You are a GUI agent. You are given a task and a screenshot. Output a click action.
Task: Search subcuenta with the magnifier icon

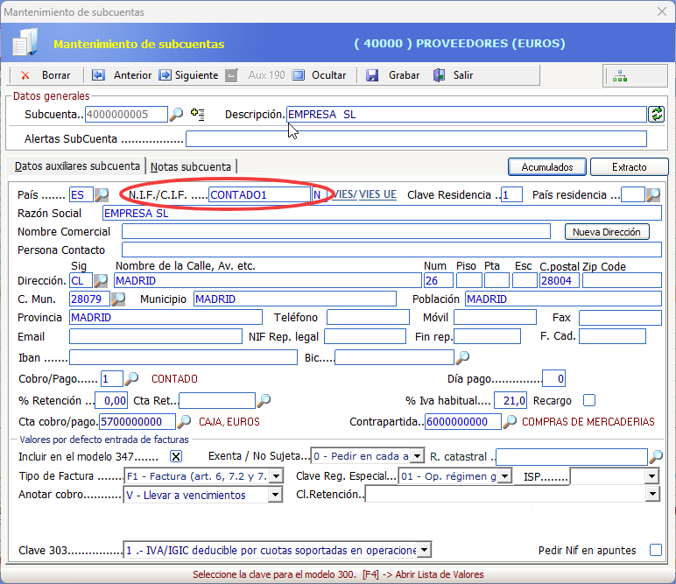176,114
